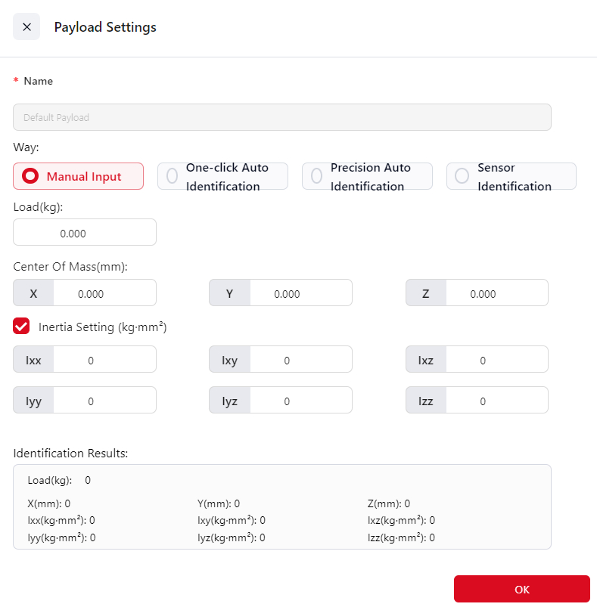Focus the payload Name field

(x=281, y=117)
